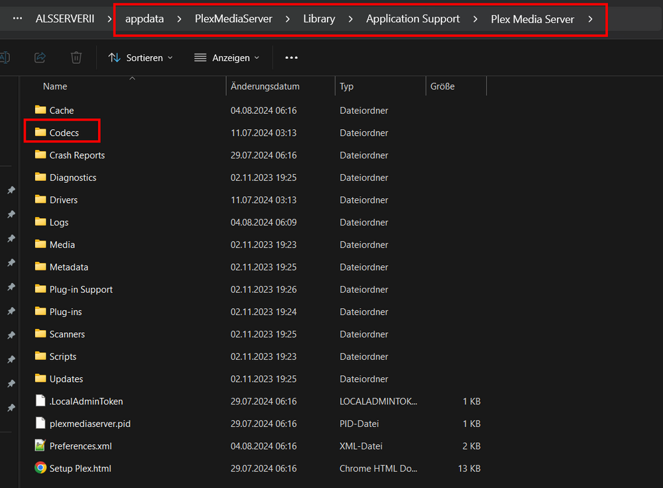Click the Codecs folder icon
The width and height of the screenshot is (663, 488).
(x=40, y=133)
